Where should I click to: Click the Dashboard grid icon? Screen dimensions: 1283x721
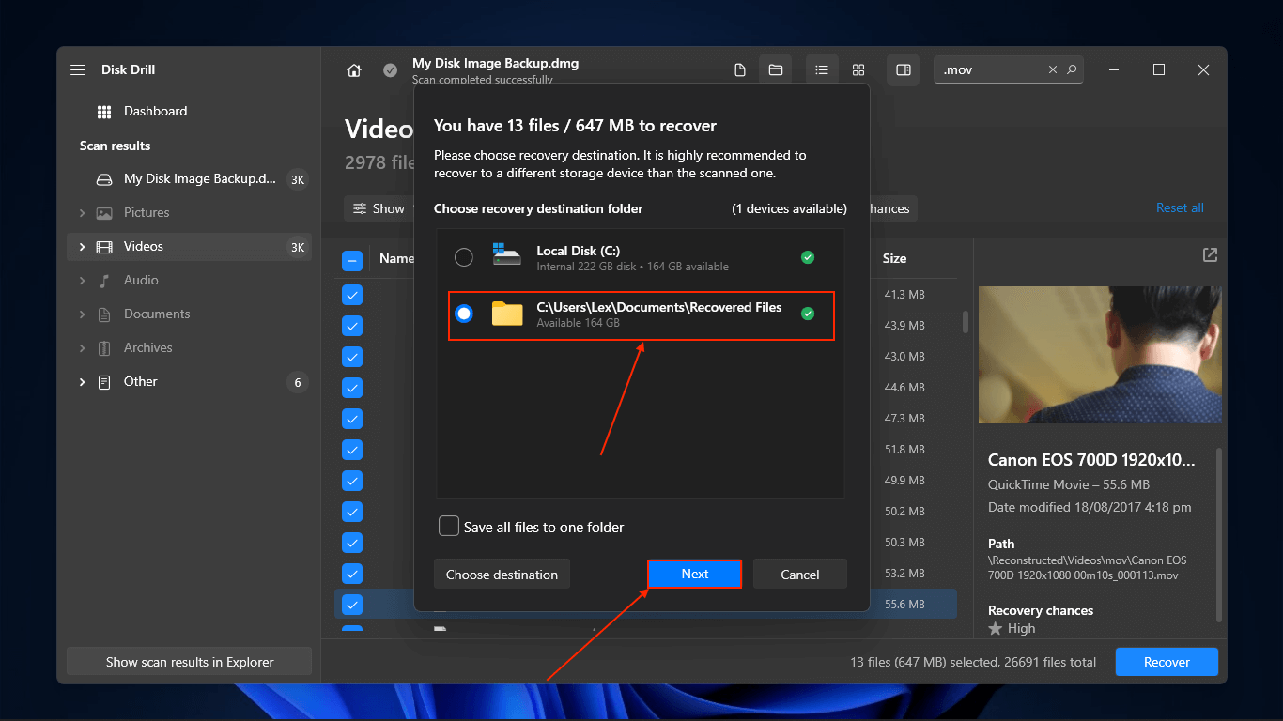click(104, 112)
